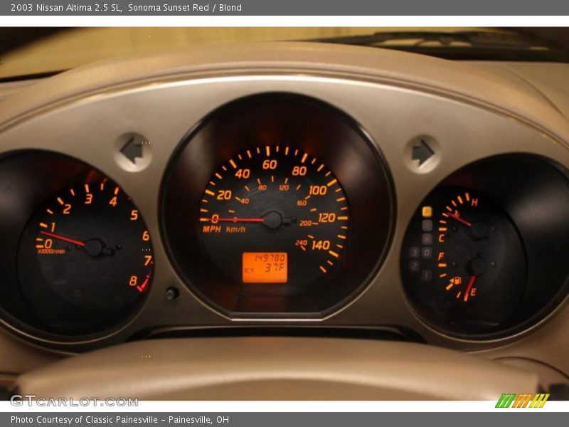
Task: Click the small 240 on the km/h scale
Action: pyautogui.click(x=301, y=243)
